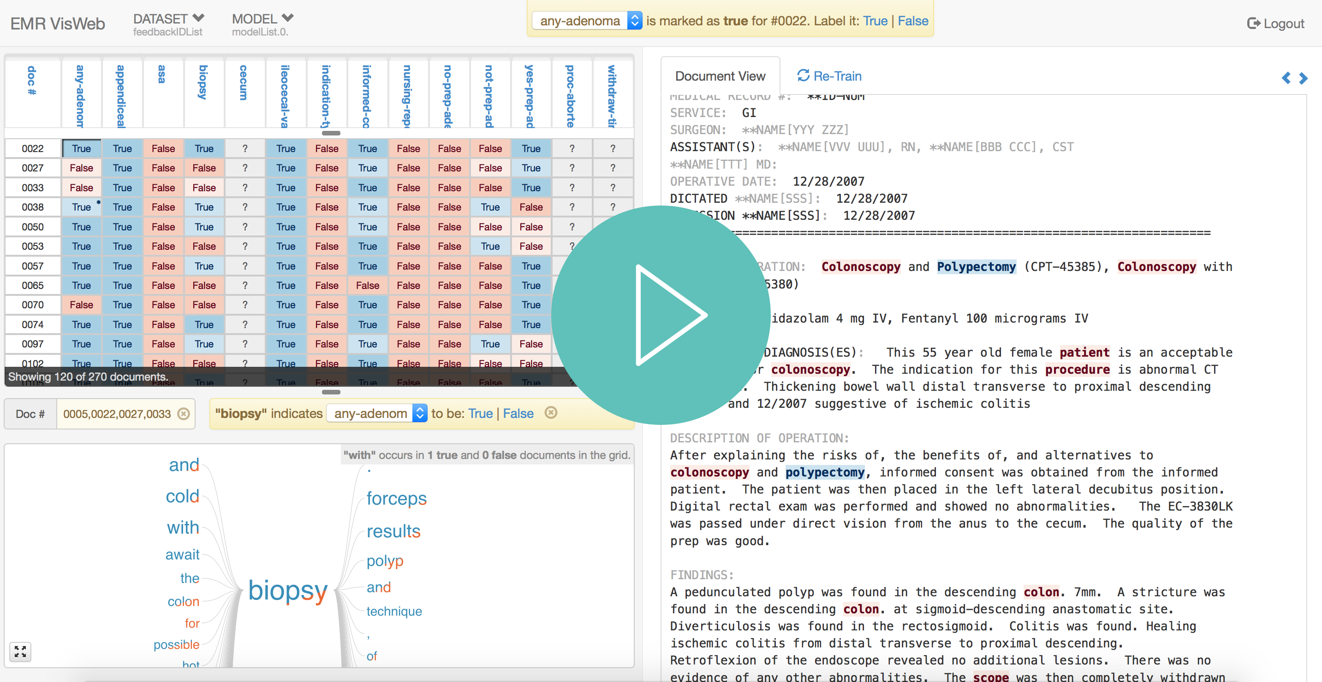This screenshot has width=1322, height=682.
Task: Expand word tree to fullscreen
Action: 21,651
